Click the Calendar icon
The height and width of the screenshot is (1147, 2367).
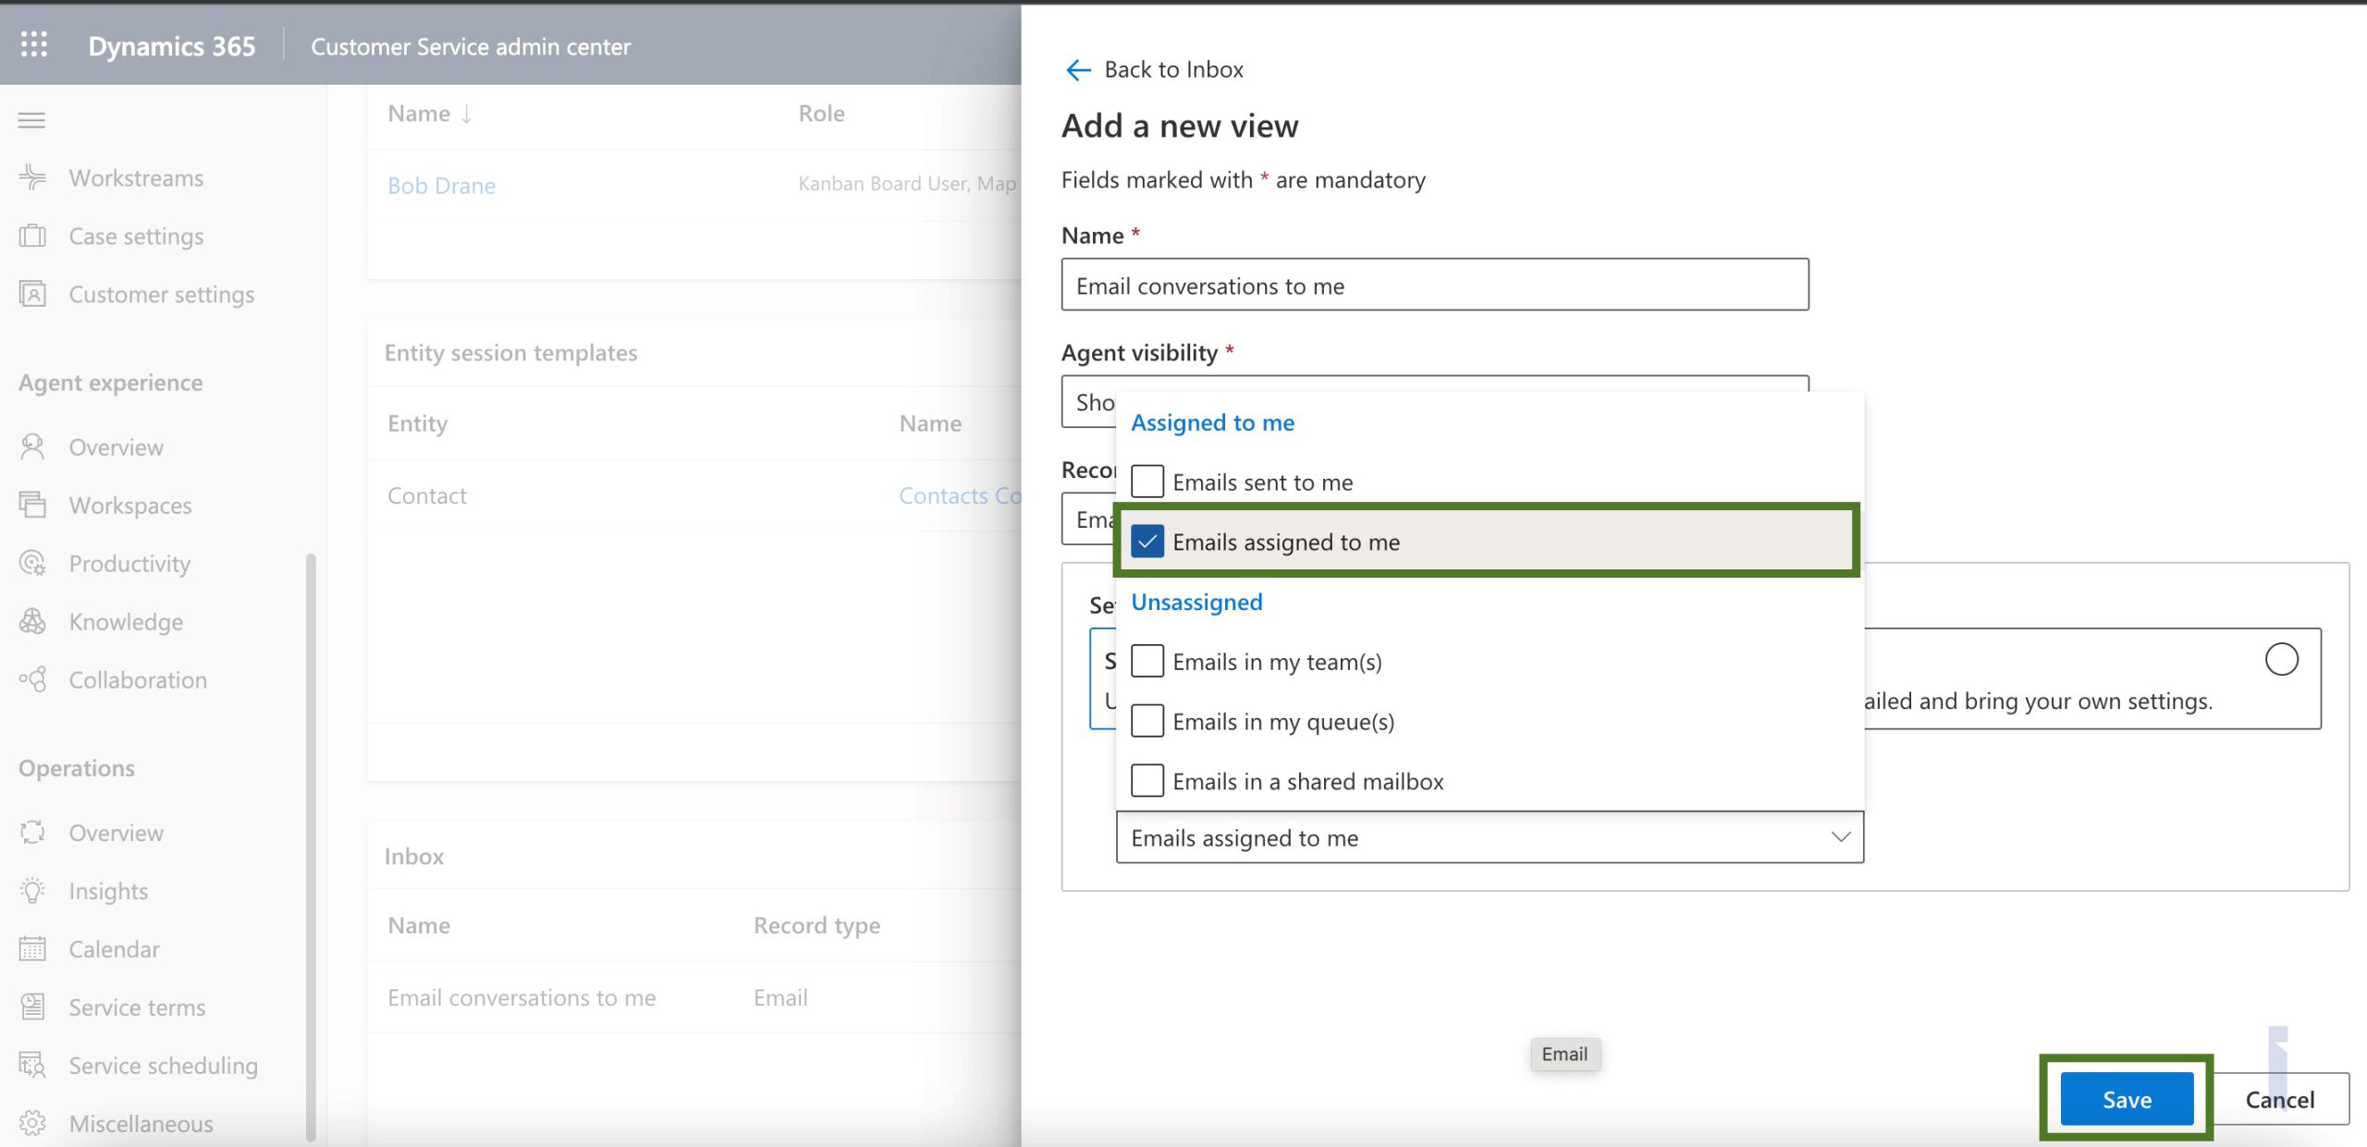(x=32, y=949)
